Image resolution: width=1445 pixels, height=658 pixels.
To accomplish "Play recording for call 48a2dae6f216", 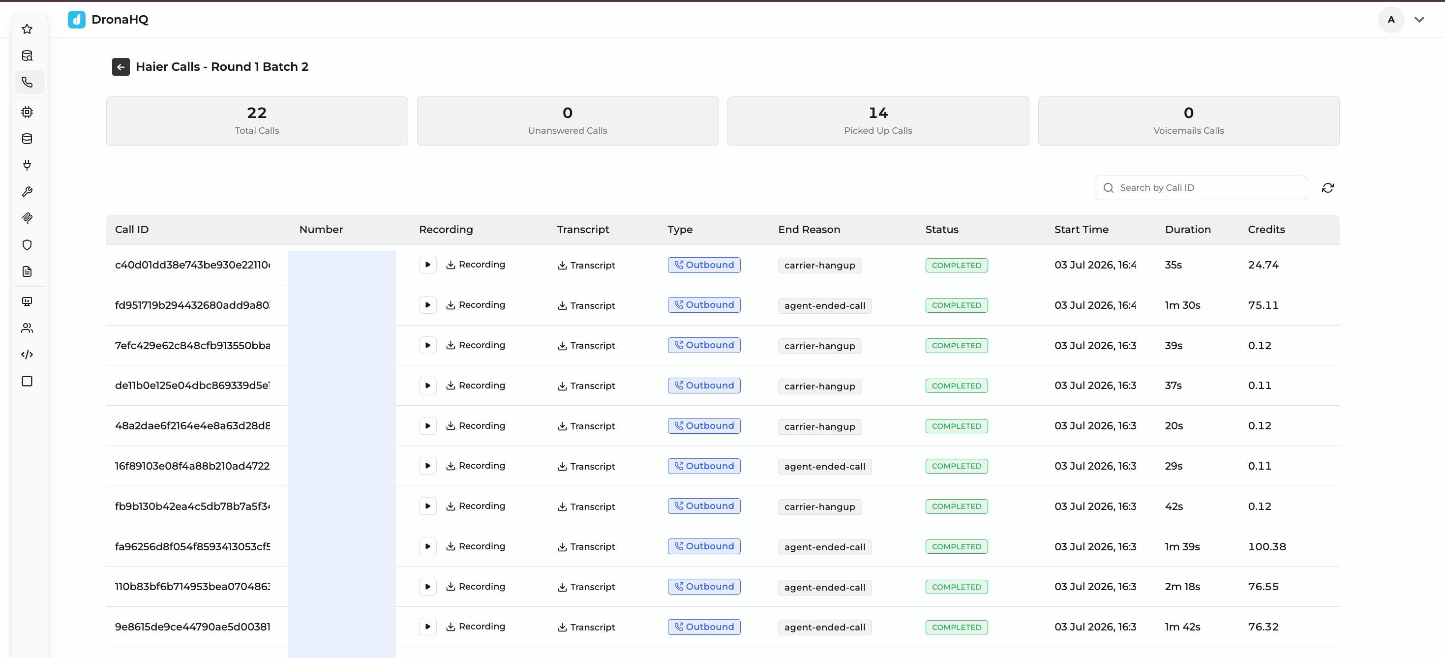I will click(427, 426).
